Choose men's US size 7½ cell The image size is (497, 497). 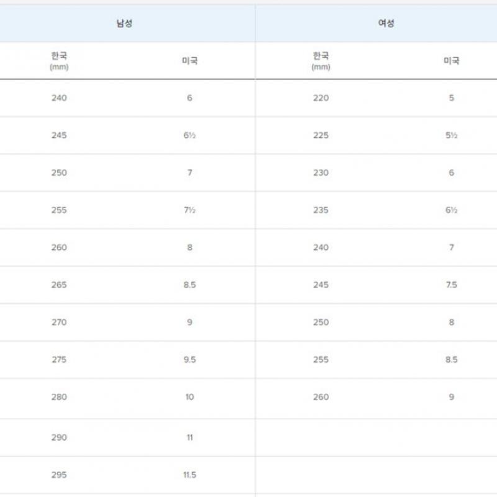pyautogui.click(x=189, y=210)
